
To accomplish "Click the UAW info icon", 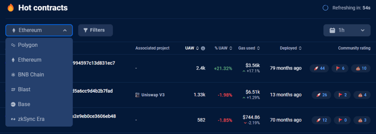I will (203, 48).
